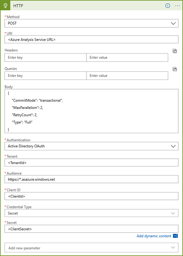The image size is (183, 256).
Task: Open the Add new parameter dropdown
Action: pyautogui.click(x=91, y=248)
